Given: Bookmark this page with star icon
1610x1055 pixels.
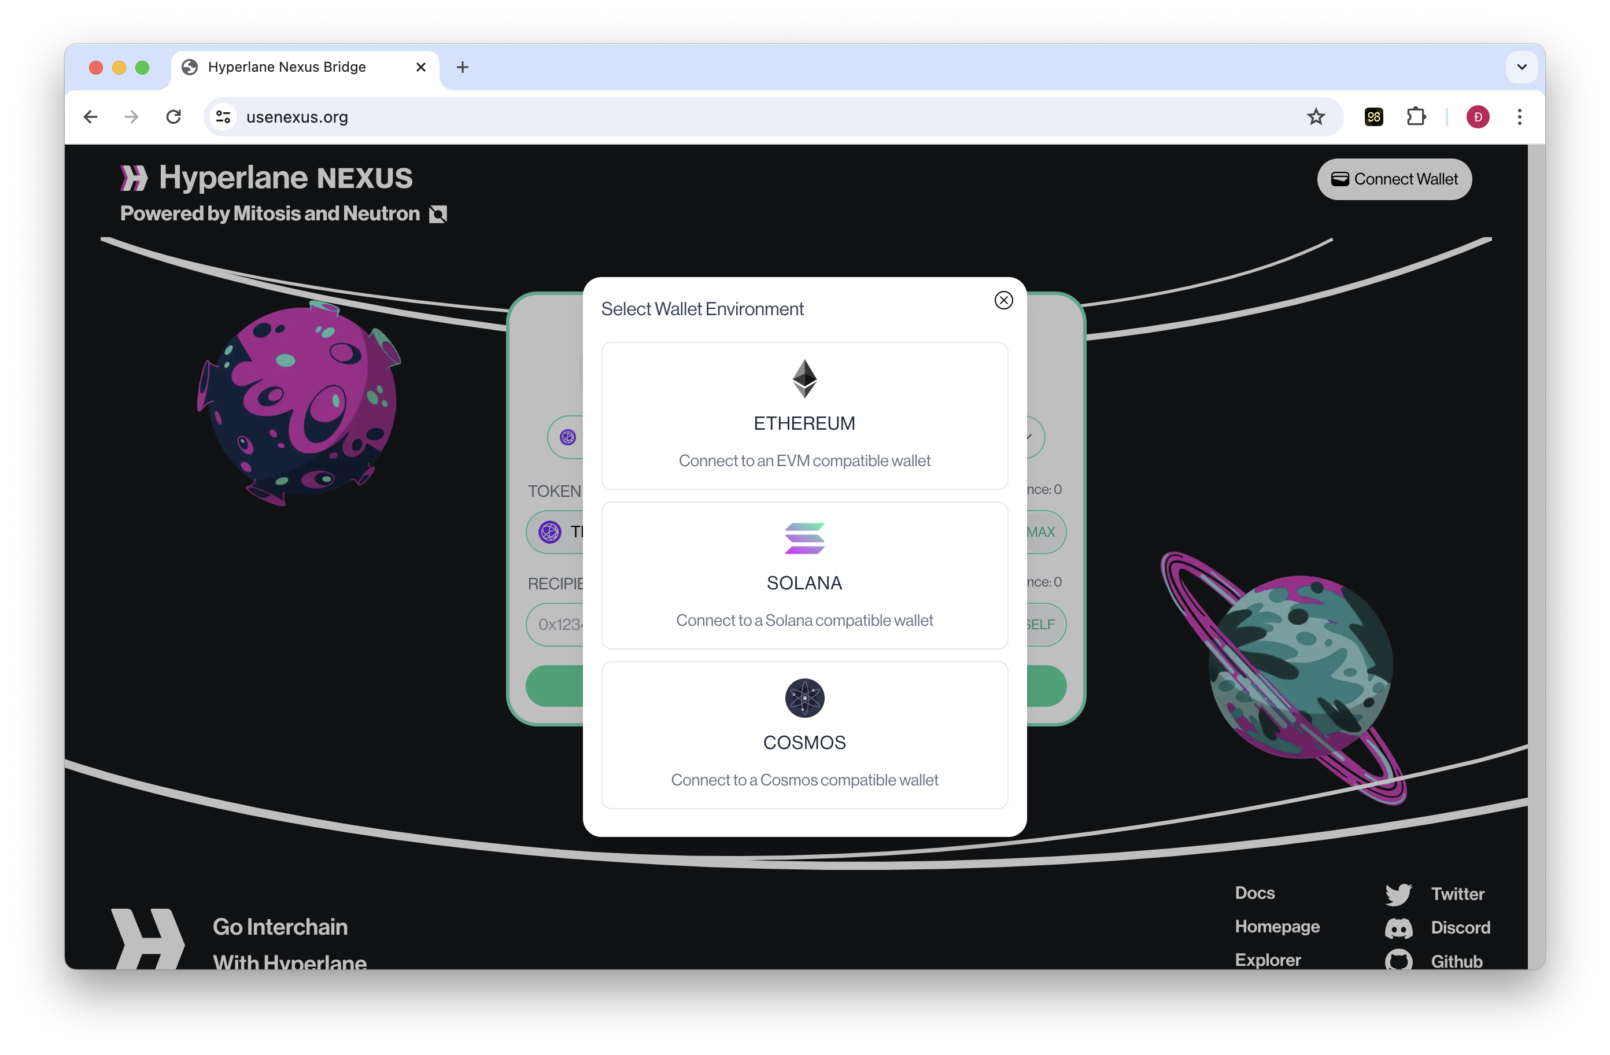Looking at the screenshot, I should point(1315,117).
